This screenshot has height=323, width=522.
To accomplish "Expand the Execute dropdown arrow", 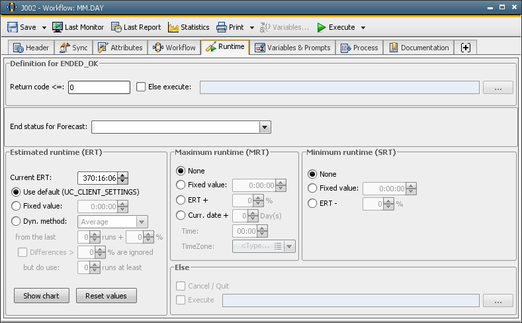I will coord(363,28).
